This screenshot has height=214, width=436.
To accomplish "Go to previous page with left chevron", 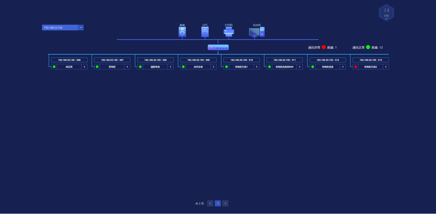I will [x=210, y=203].
